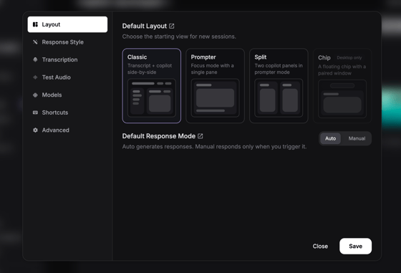Click the Advanced gear icon
Screen dimensions: 401x273
[x=35, y=130]
